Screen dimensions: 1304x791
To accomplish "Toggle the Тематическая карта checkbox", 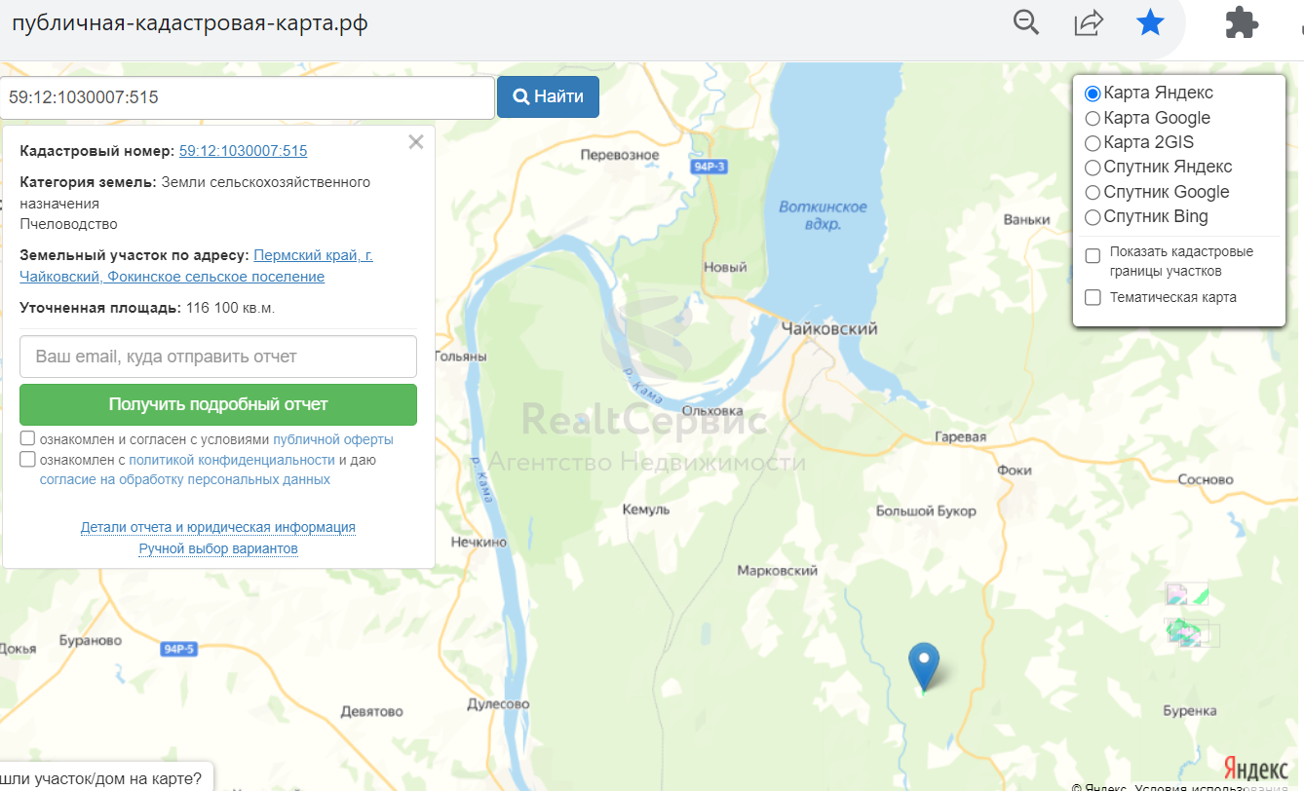I will [x=1093, y=297].
